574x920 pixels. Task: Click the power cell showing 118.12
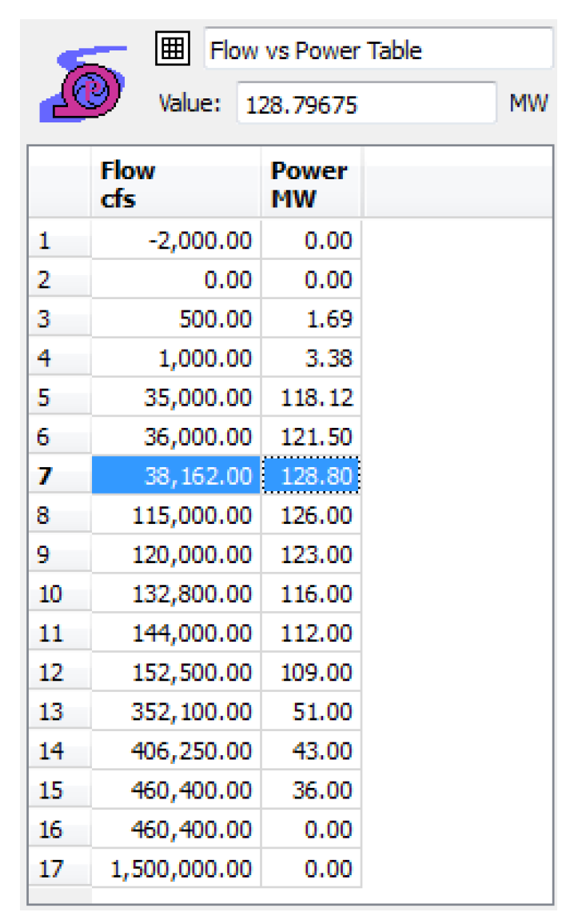click(311, 398)
